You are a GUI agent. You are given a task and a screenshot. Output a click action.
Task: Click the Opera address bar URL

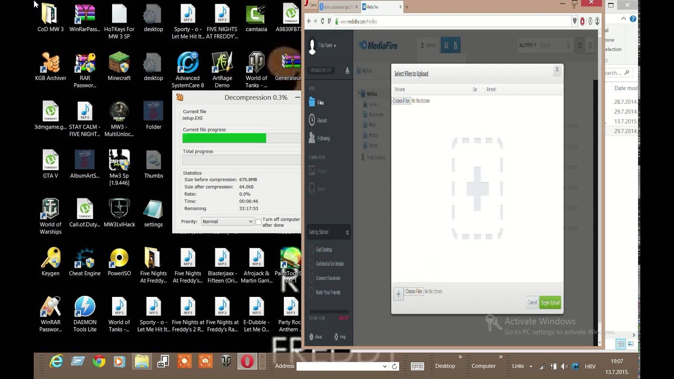pos(358,22)
